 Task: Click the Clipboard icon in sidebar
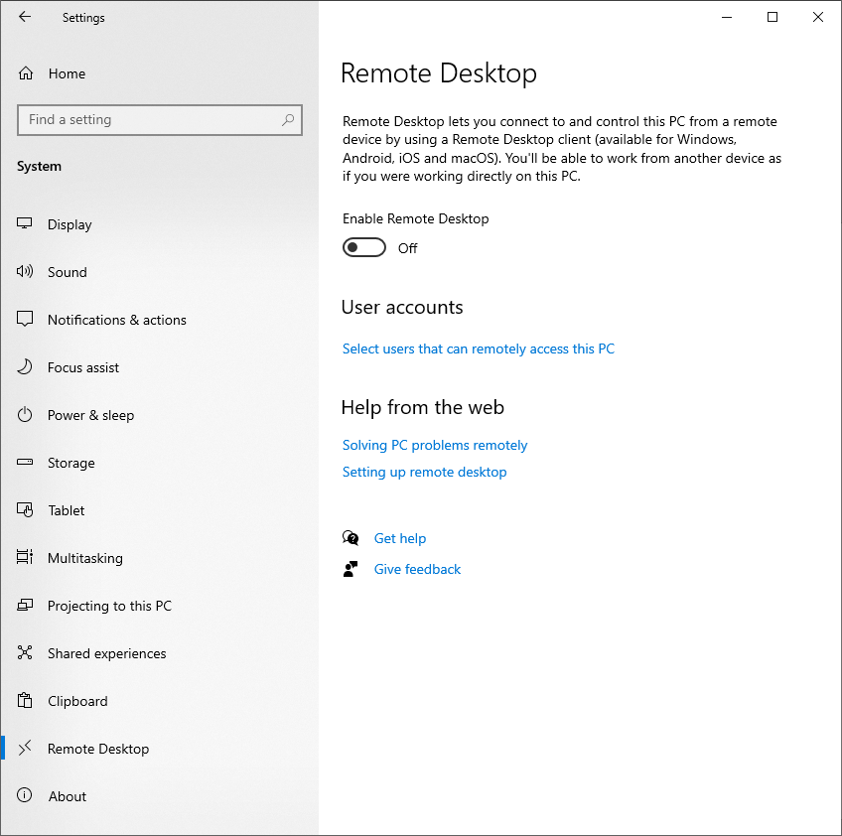coord(26,701)
